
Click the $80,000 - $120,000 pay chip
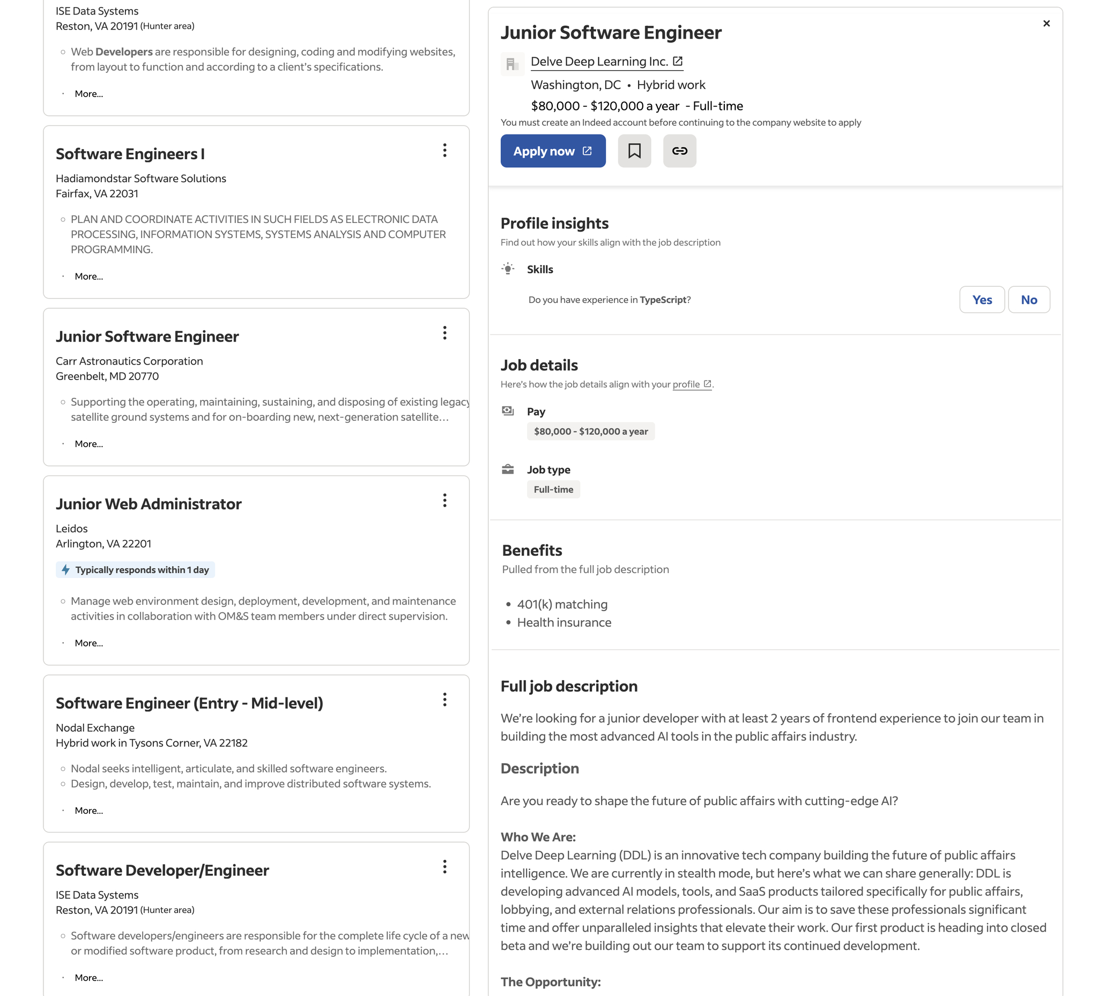pyautogui.click(x=590, y=432)
